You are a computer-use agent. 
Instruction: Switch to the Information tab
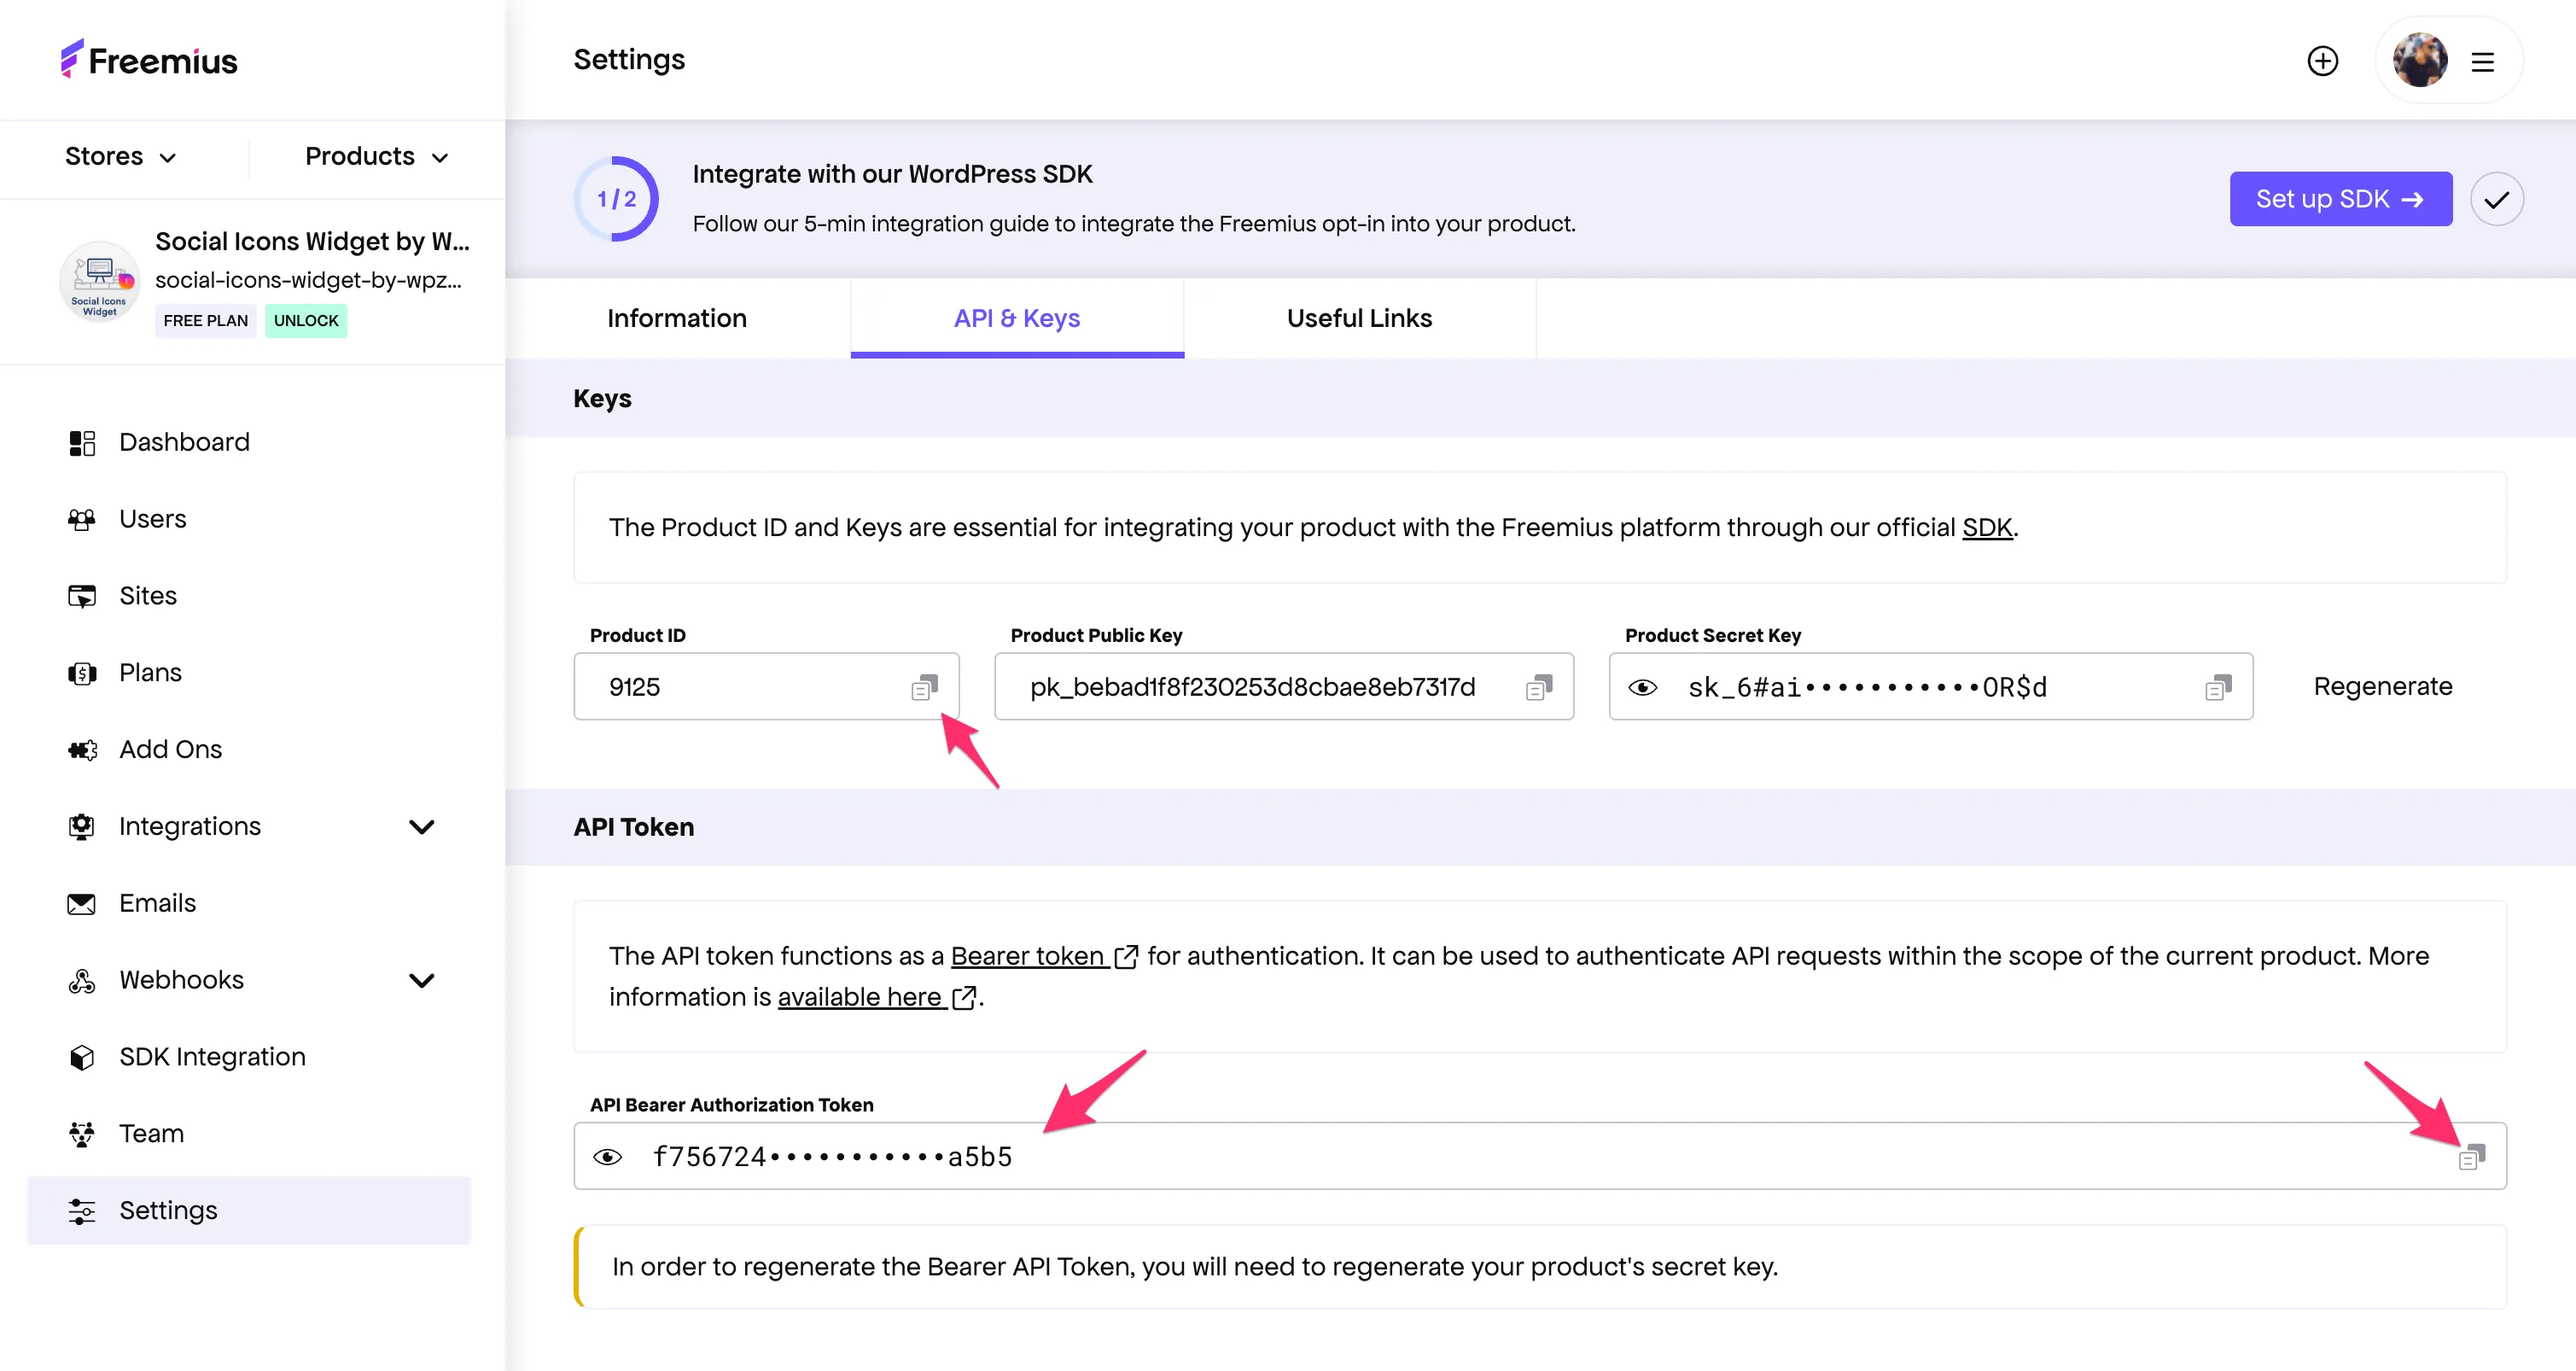click(677, 318)
